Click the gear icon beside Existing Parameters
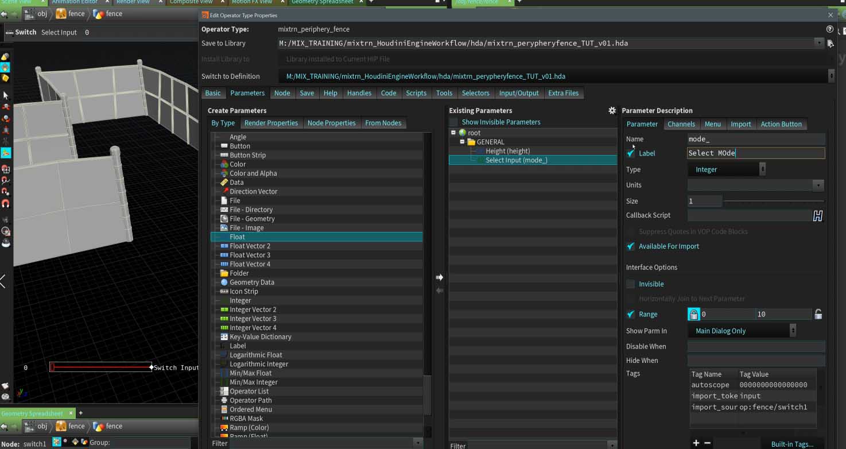Screen dimensions: 846x449 (x=612, y=110)
